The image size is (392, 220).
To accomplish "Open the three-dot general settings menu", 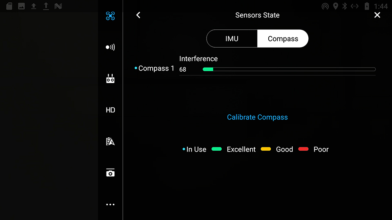I will 110,205.
